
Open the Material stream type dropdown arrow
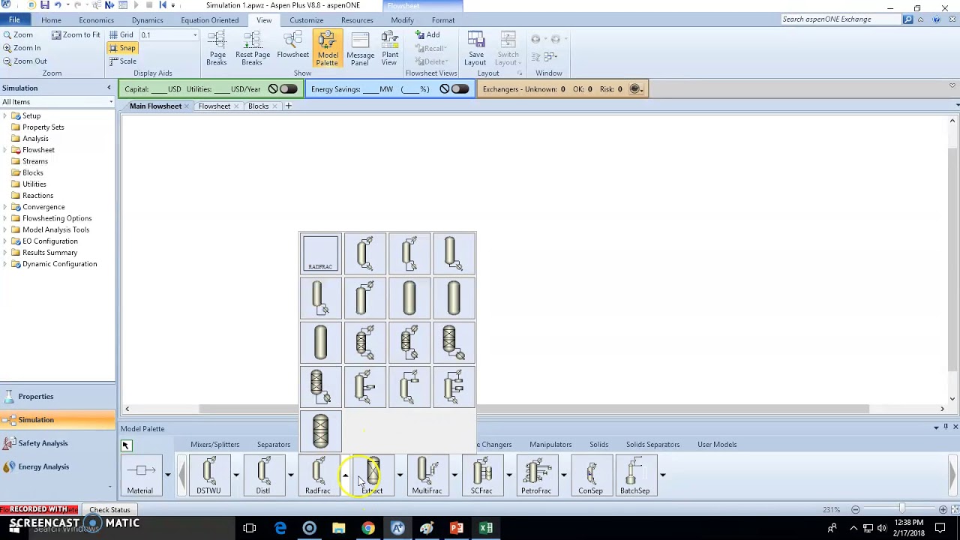click(167, 475)
